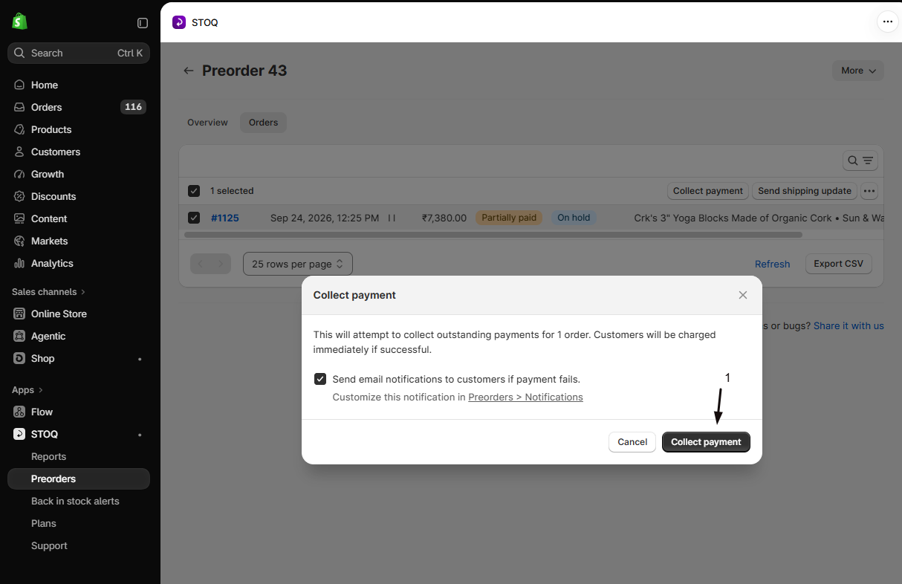Close the Collect payment dialog with X
This screenshot has height=584, width=902.
(x=743, y=295)
